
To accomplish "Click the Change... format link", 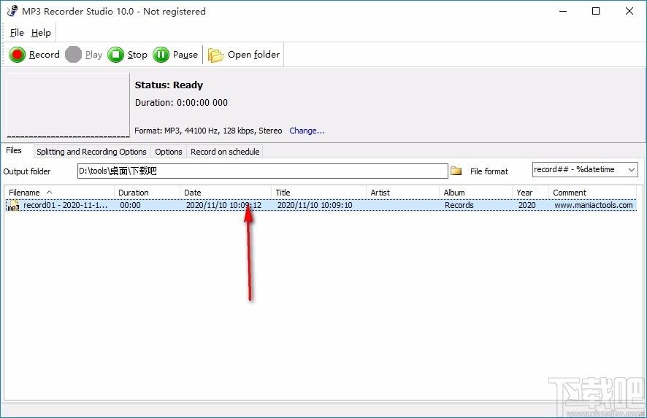I will click(x=307, y=131).
